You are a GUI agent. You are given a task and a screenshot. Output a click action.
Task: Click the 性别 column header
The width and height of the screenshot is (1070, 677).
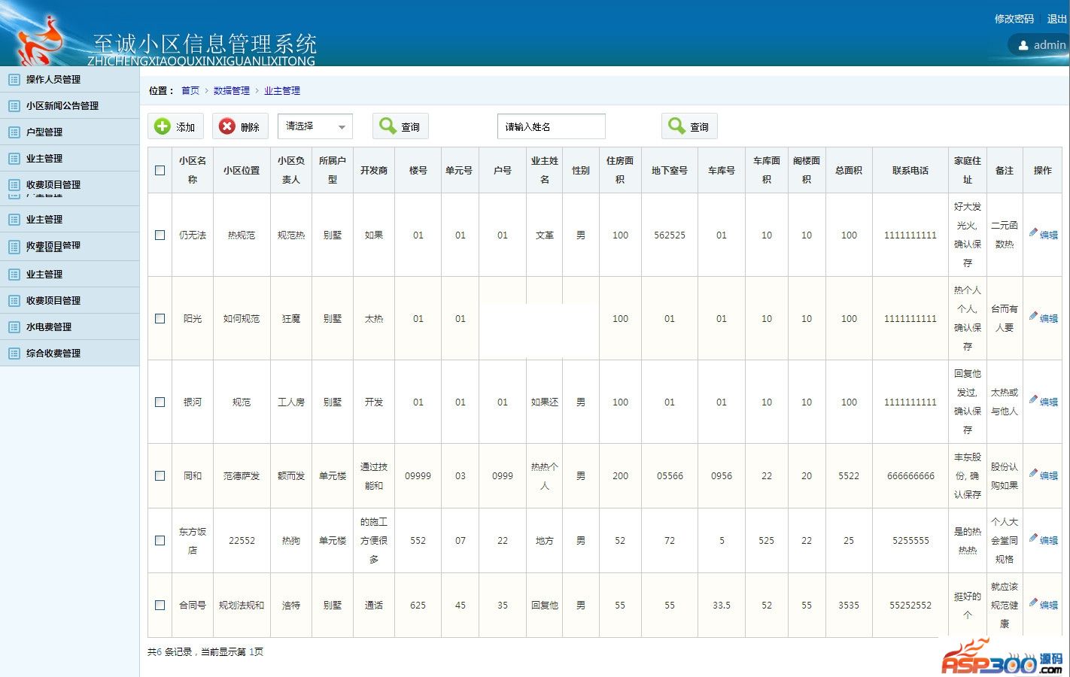[581, 170]
